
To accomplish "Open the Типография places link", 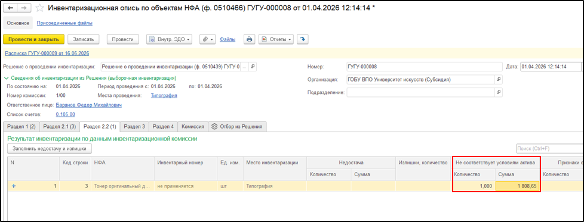I will point(164,95).
